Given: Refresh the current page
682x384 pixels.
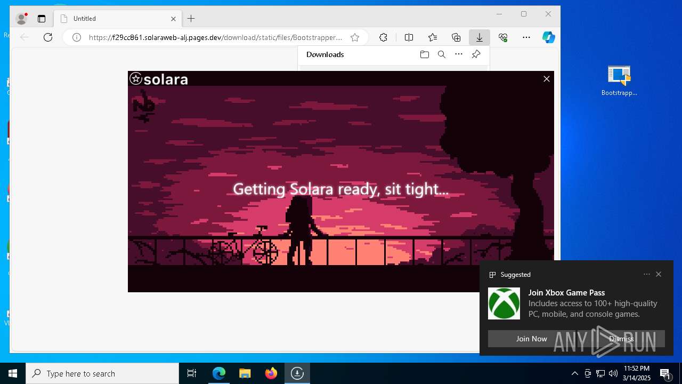Looking at the screenshot, I should 48,37.
